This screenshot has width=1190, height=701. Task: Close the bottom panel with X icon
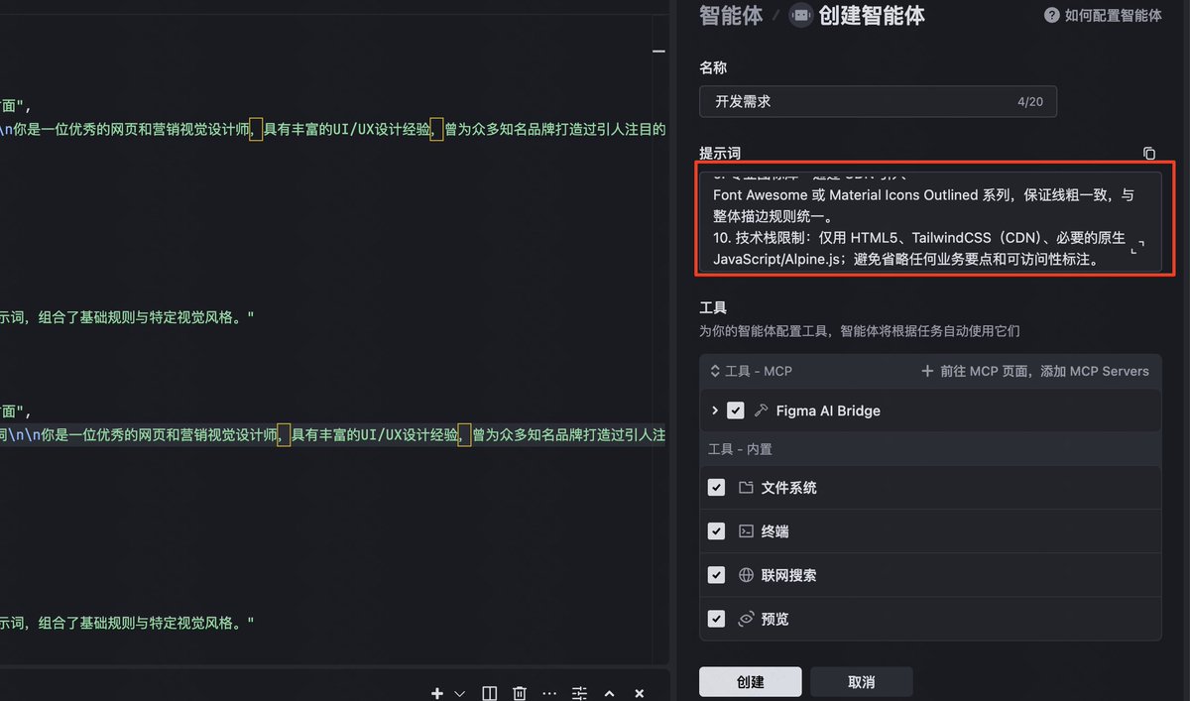tap(640, 693)
